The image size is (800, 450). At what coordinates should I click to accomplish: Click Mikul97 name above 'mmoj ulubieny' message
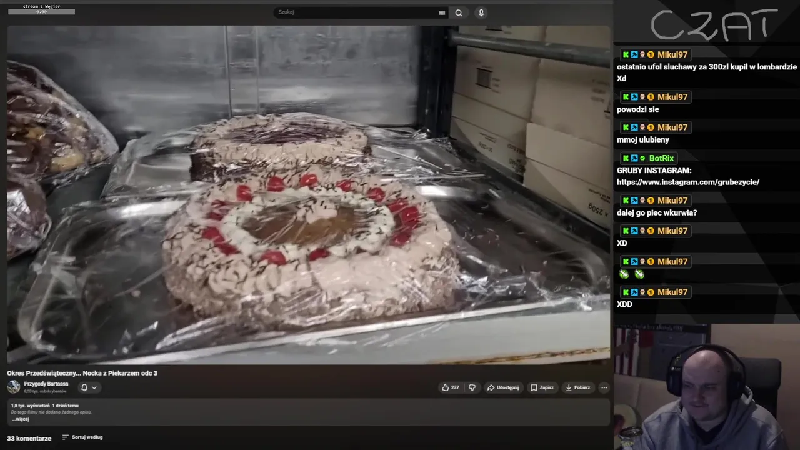[672, 127]
